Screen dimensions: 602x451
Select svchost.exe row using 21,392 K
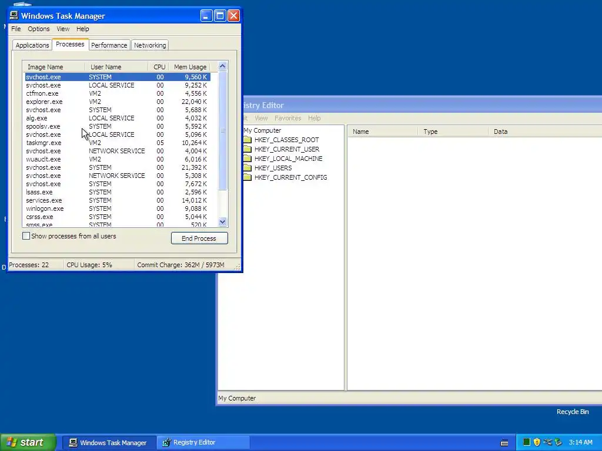[x=118, y=167]
